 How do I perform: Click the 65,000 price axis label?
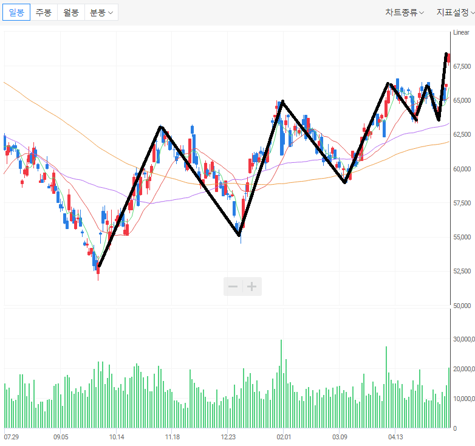pos(462,100)
